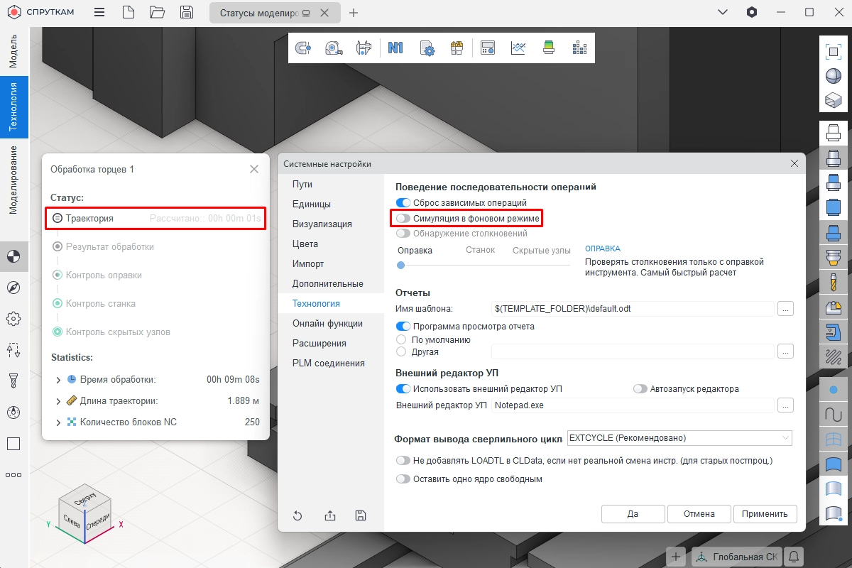Create new project with blank page icon

point(128,13)
